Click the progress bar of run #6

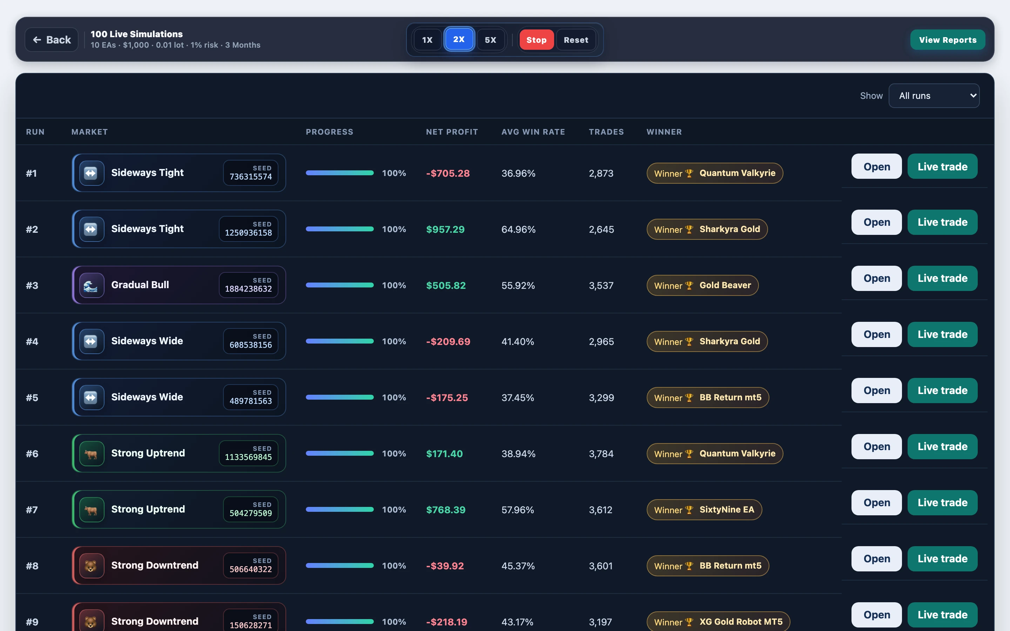[340, 453]
